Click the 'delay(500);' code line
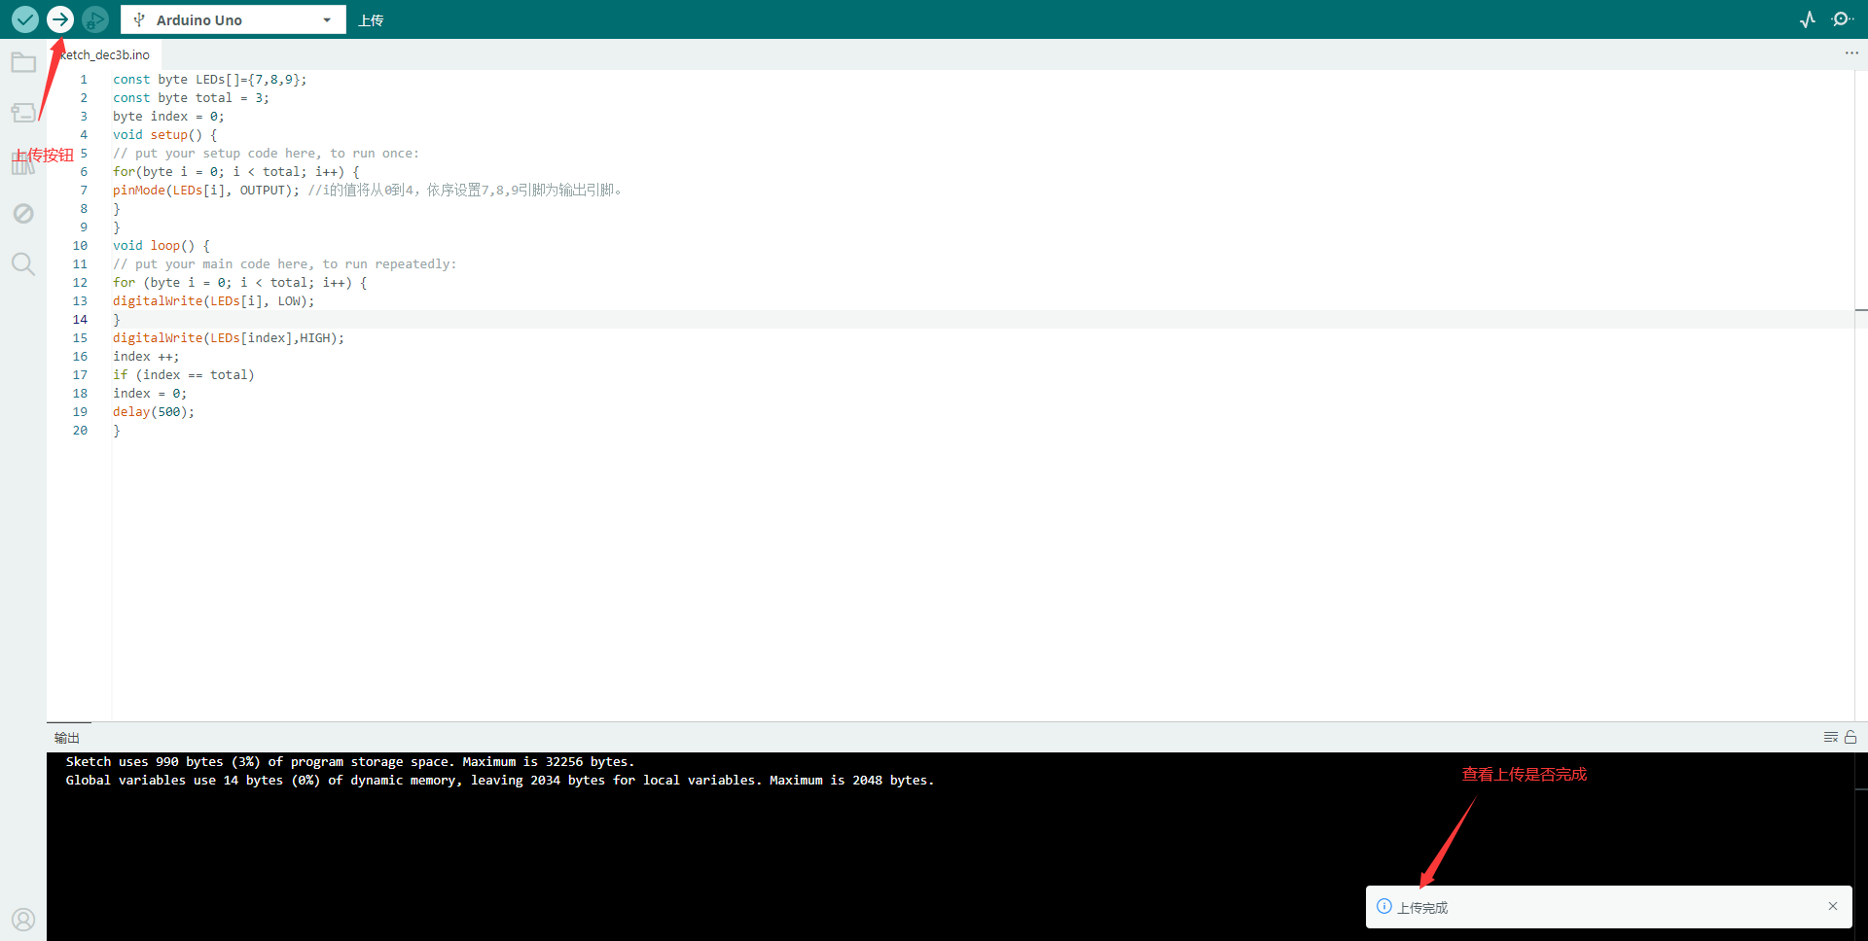 click(154, 412)
